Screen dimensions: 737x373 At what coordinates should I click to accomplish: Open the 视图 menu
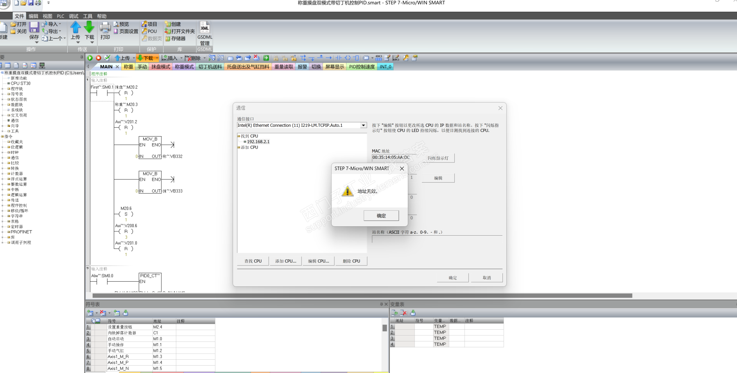[x=47, y=16]
